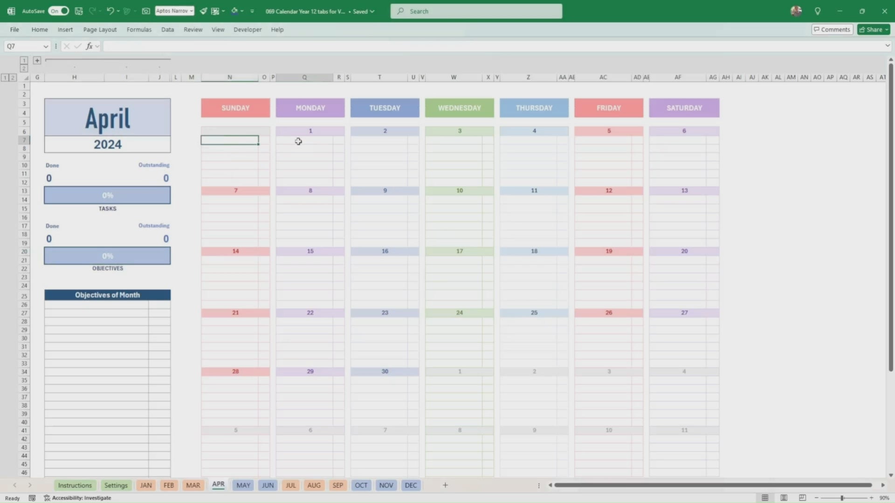Click the lightbulb tips icon
This screenshot has width=895, height=503.
[x=818, y=11]
